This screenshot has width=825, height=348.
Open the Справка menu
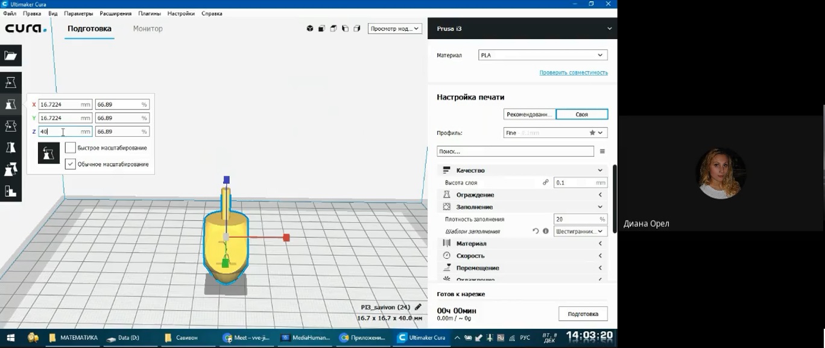pos(212,13)
